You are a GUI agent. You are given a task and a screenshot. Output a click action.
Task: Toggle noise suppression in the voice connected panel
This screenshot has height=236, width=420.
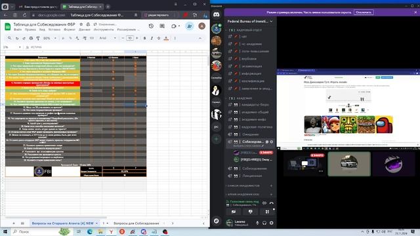point(264,203)
